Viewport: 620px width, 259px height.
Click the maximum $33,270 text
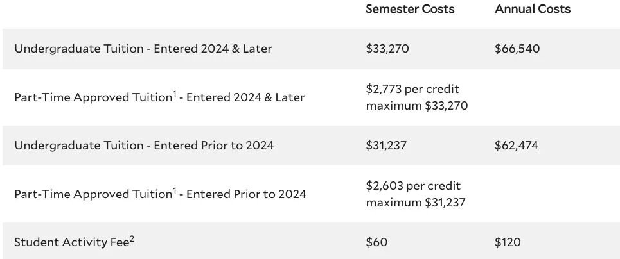(x=416, y=105)
